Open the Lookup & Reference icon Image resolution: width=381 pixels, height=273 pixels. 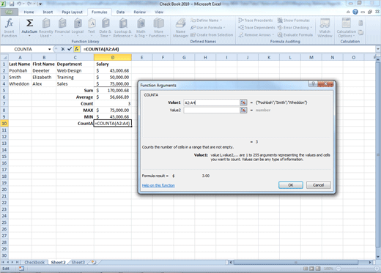point(123,23)
